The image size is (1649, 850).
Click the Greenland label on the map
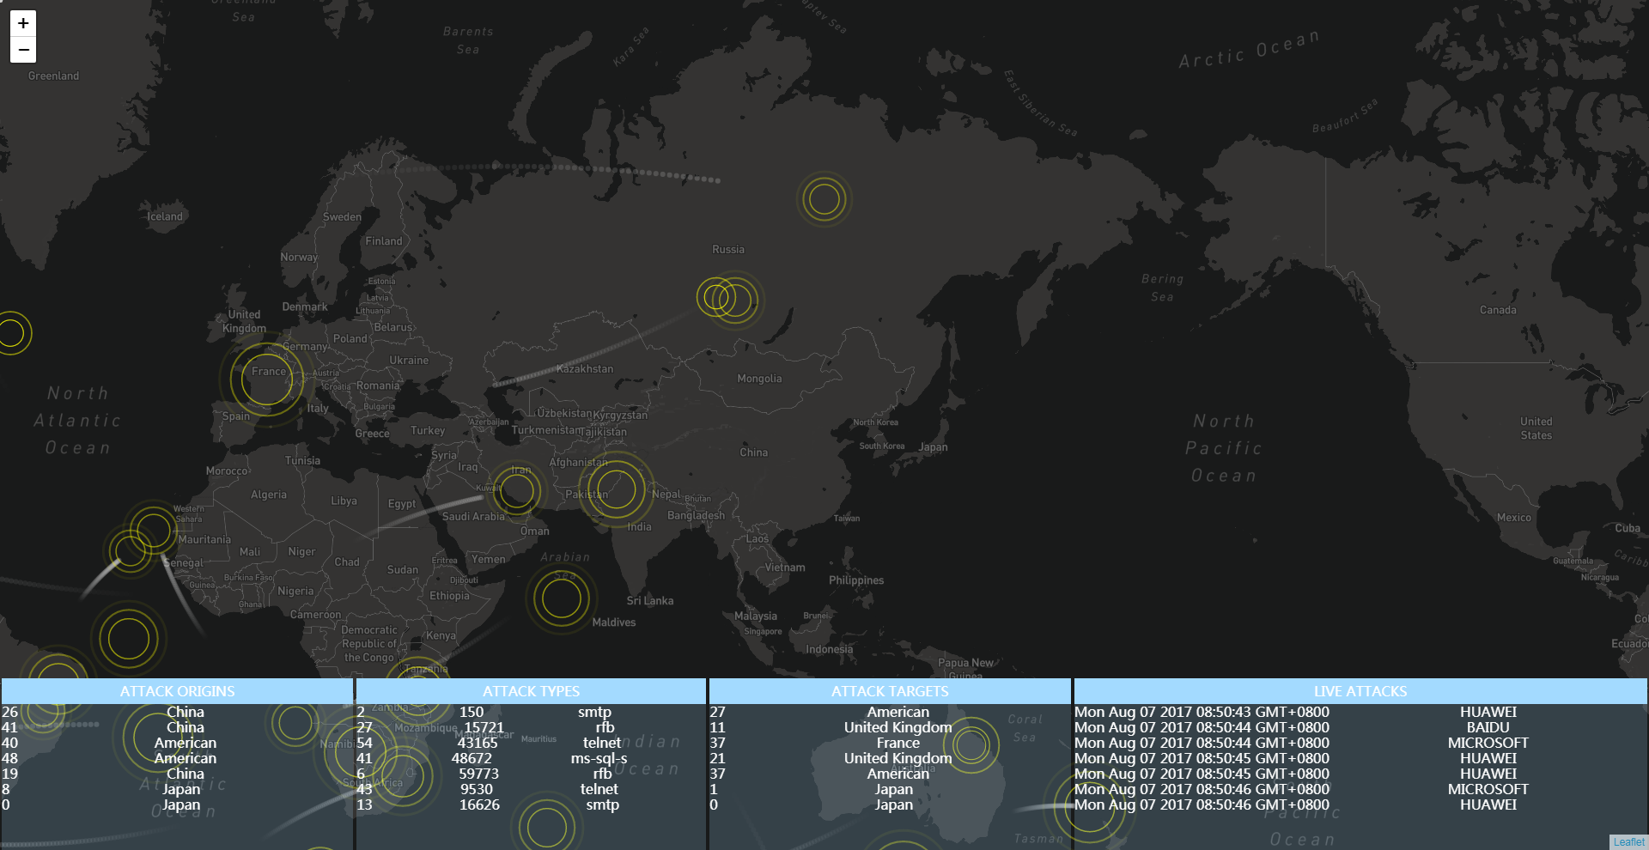click(x=53, y=76)
